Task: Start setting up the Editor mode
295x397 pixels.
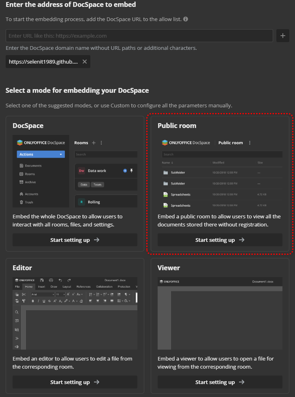Action: coord(75,382)
